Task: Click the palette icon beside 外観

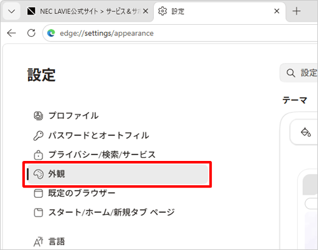Action: coord(39,174)
